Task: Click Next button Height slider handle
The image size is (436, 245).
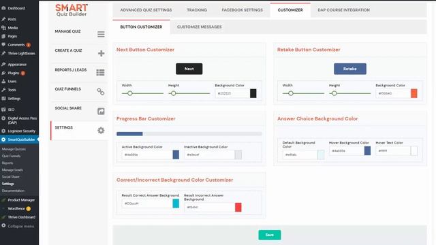Action: (x=174, y=93)
